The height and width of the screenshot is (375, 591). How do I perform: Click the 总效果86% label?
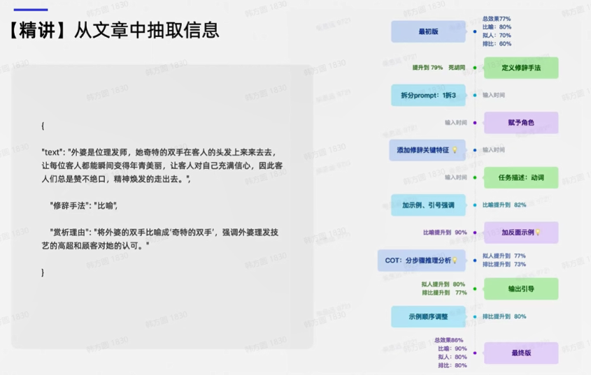click(x=448, y=340)
